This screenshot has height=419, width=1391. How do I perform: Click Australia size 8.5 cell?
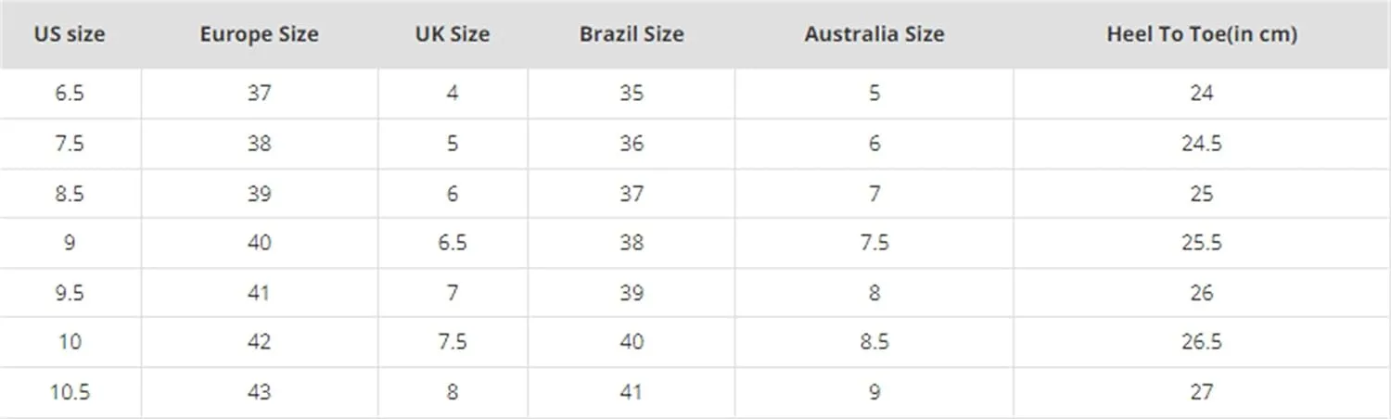pyautogui.click(x=874, y=342)
